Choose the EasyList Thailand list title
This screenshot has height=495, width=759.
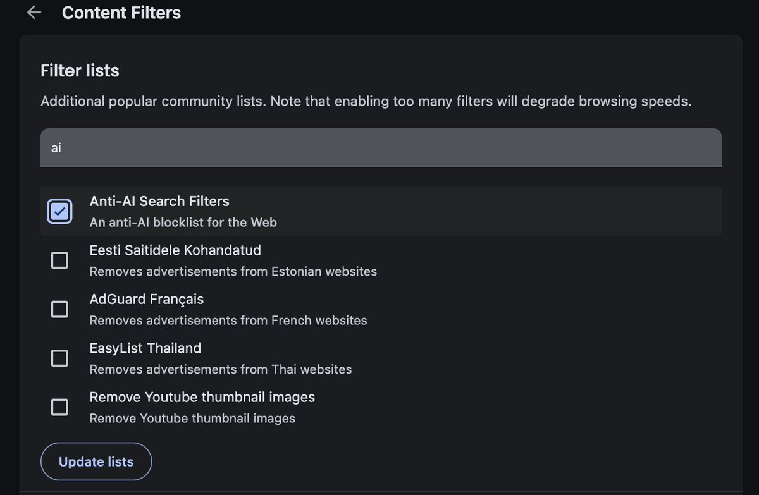(x=145, y=348)
